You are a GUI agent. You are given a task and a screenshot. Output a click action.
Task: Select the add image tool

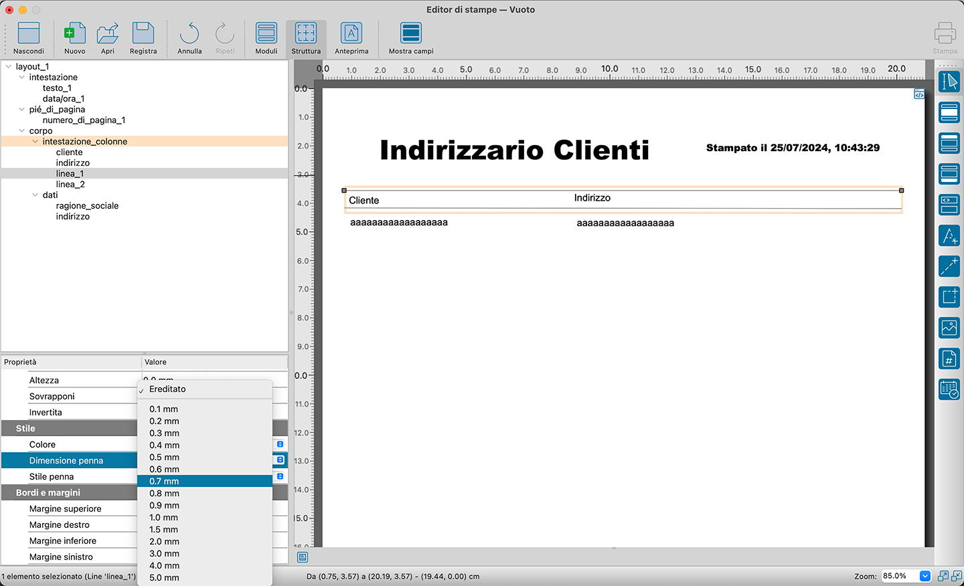pos(949,328)
